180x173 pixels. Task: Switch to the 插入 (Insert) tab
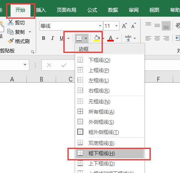coord(41,10)
